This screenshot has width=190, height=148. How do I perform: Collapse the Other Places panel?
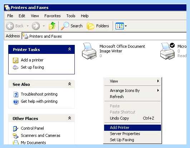(x=69, y=118)
